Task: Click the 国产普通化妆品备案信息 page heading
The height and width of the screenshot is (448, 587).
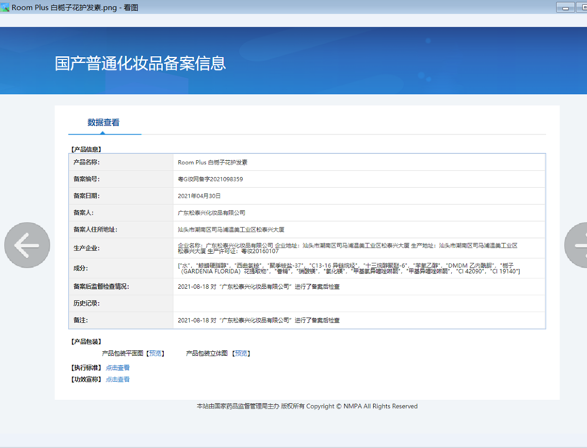Action: (140, 64)
